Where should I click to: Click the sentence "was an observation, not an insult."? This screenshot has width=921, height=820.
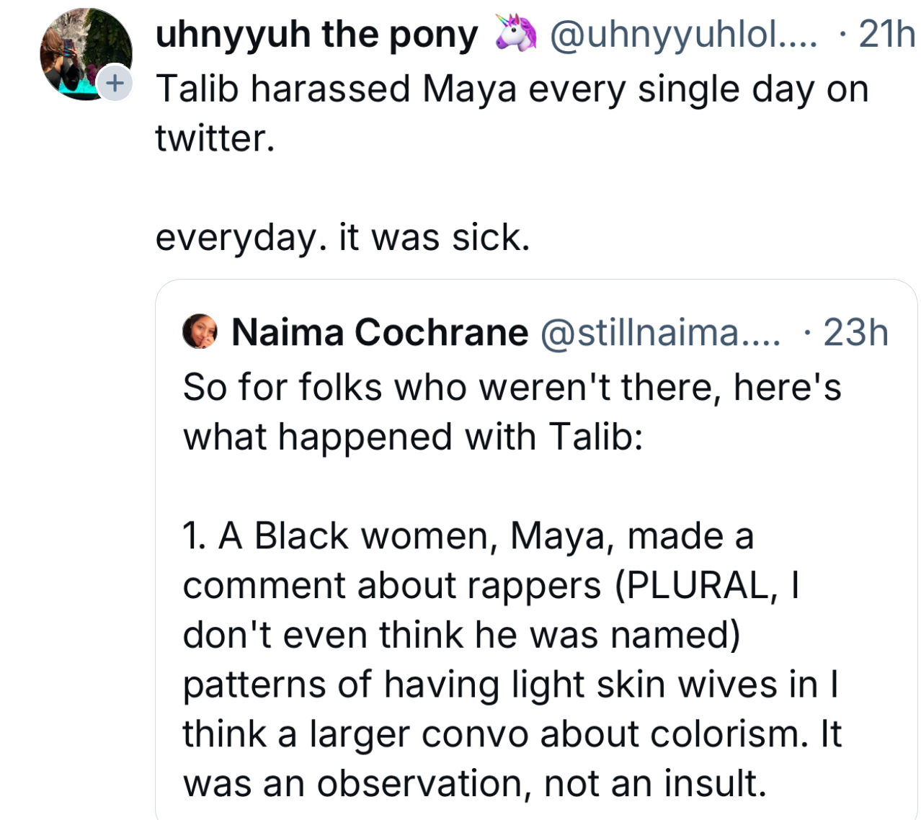(x=474, y=783)
